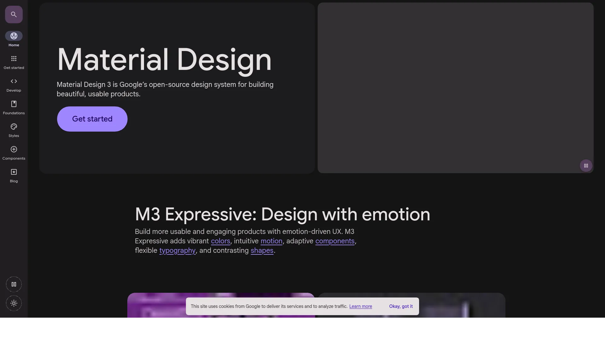Image resolution: width=605 pixels, height=340 pixels.
Task: Open cookie notice Learn more link
Action: point(360,306)
